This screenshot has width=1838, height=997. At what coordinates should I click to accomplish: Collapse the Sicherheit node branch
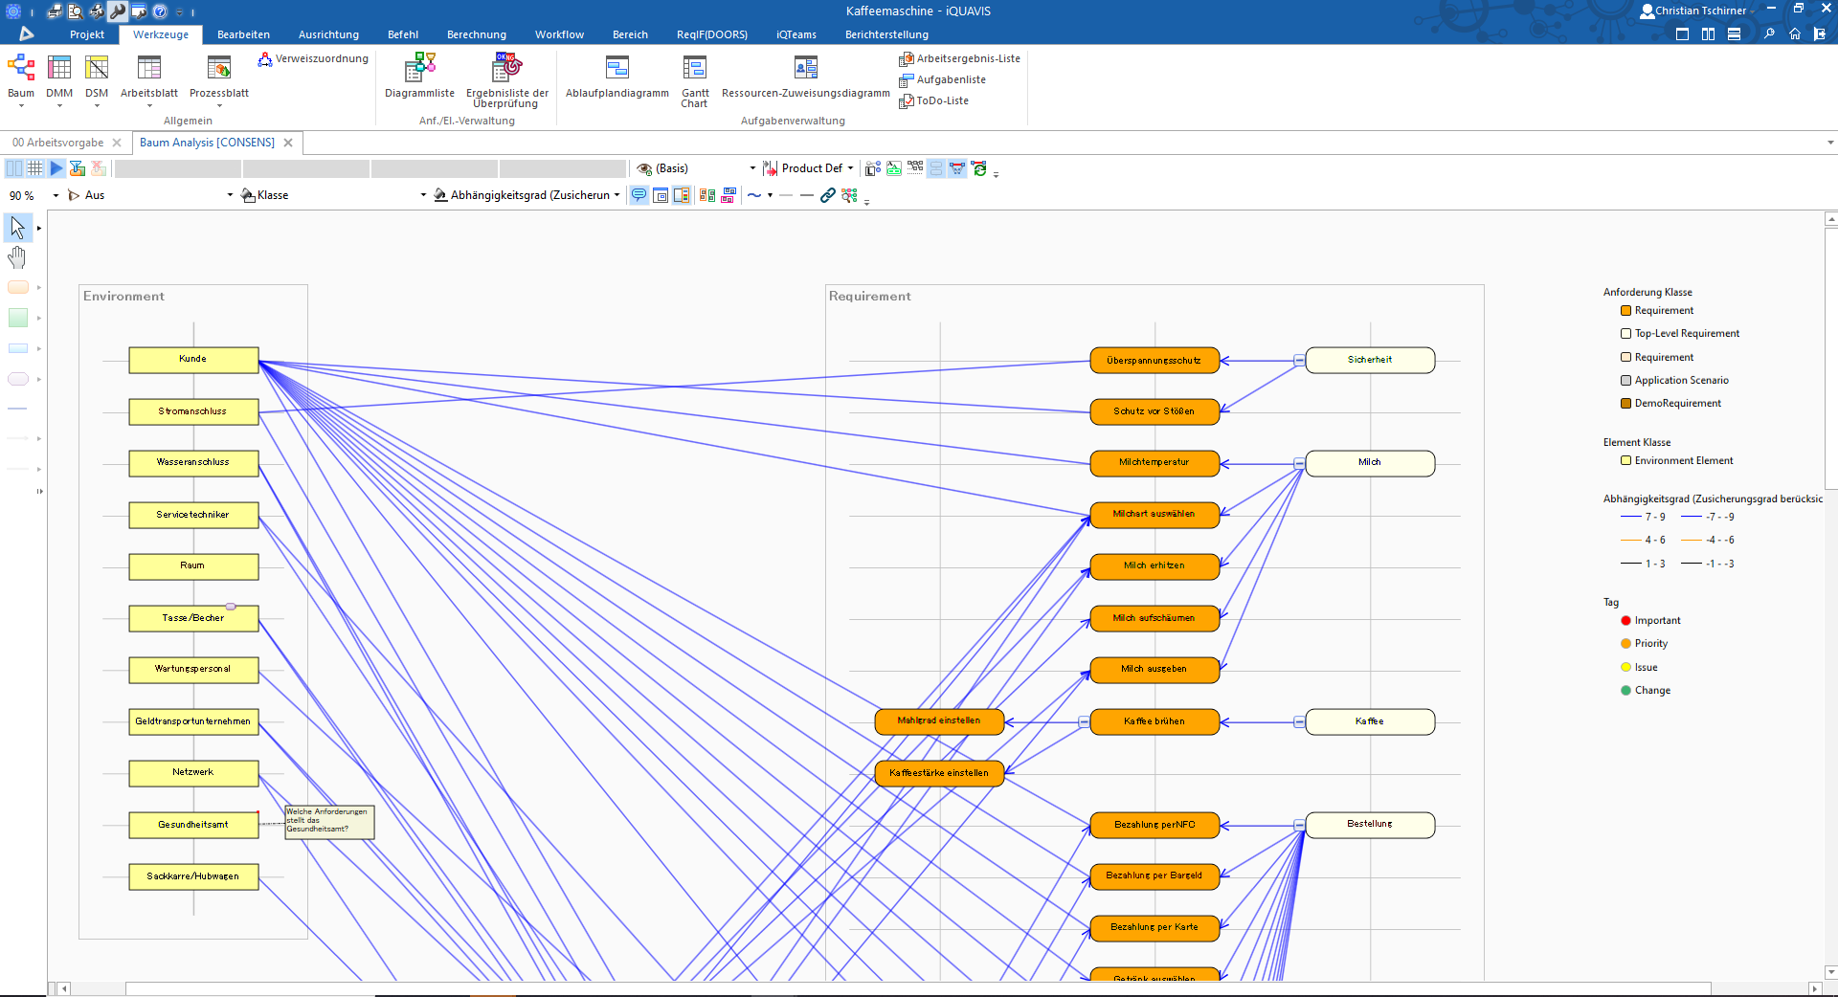click(1298, 361)
